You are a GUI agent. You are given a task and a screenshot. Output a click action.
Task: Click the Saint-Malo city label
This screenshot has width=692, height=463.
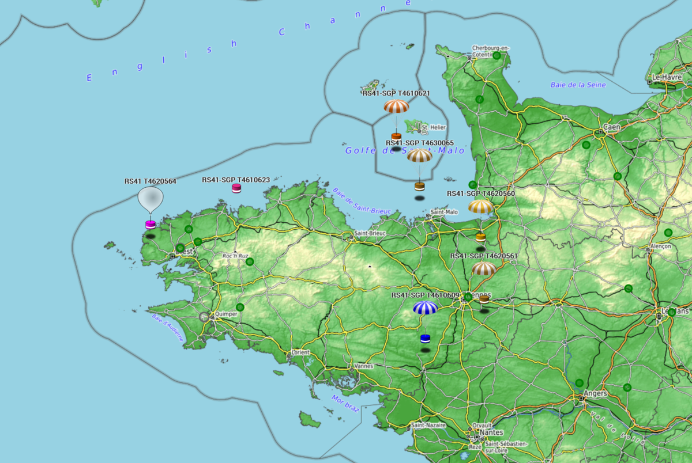(444, 212)
